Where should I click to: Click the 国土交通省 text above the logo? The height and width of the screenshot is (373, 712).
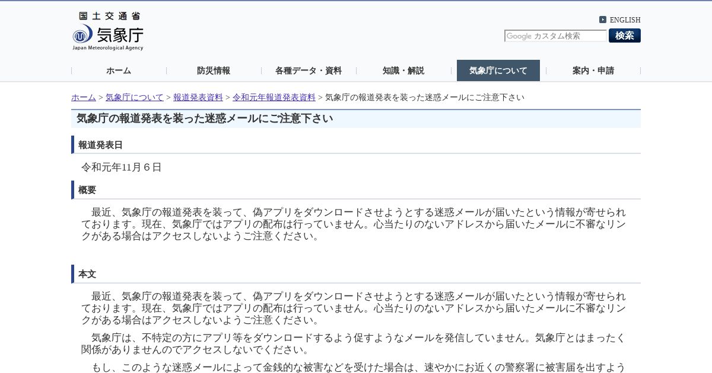click(109, 17)
